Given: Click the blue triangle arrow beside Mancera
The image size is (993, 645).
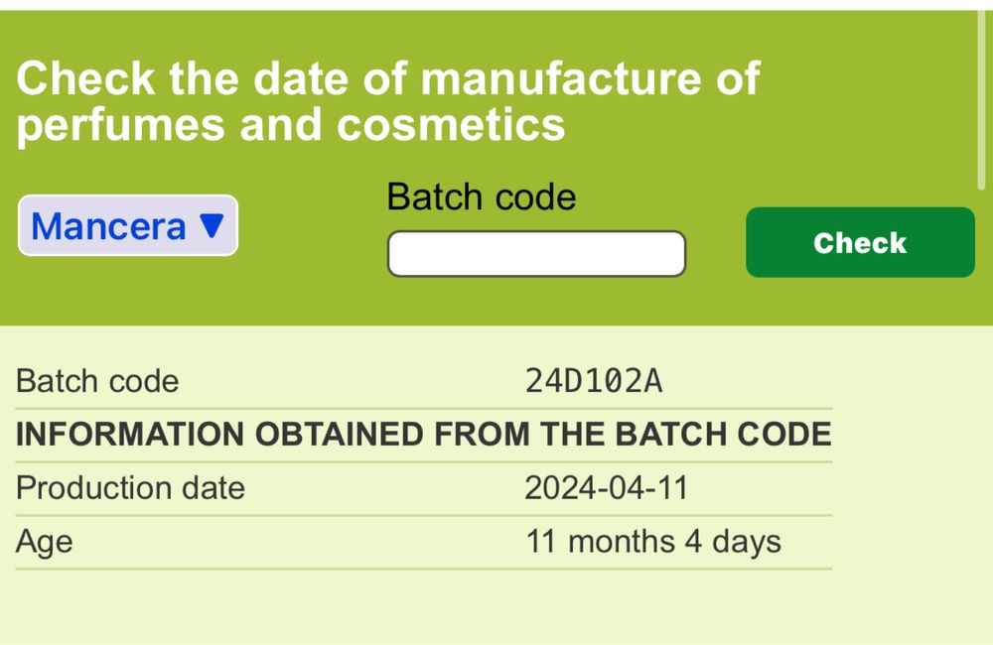Looking at the screenshot, I should (213, 226).
